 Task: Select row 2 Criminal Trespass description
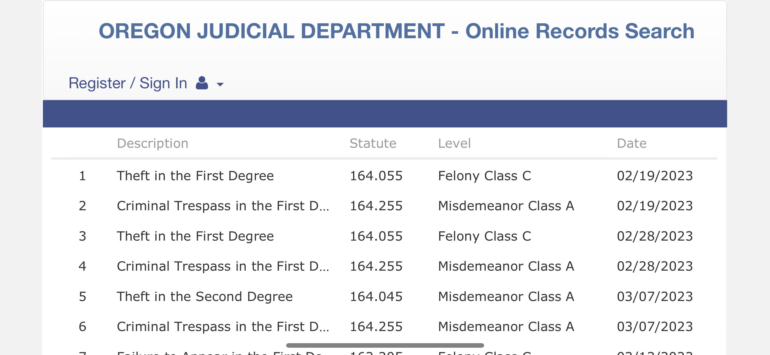pyautogui.click(x=223, y=206)
